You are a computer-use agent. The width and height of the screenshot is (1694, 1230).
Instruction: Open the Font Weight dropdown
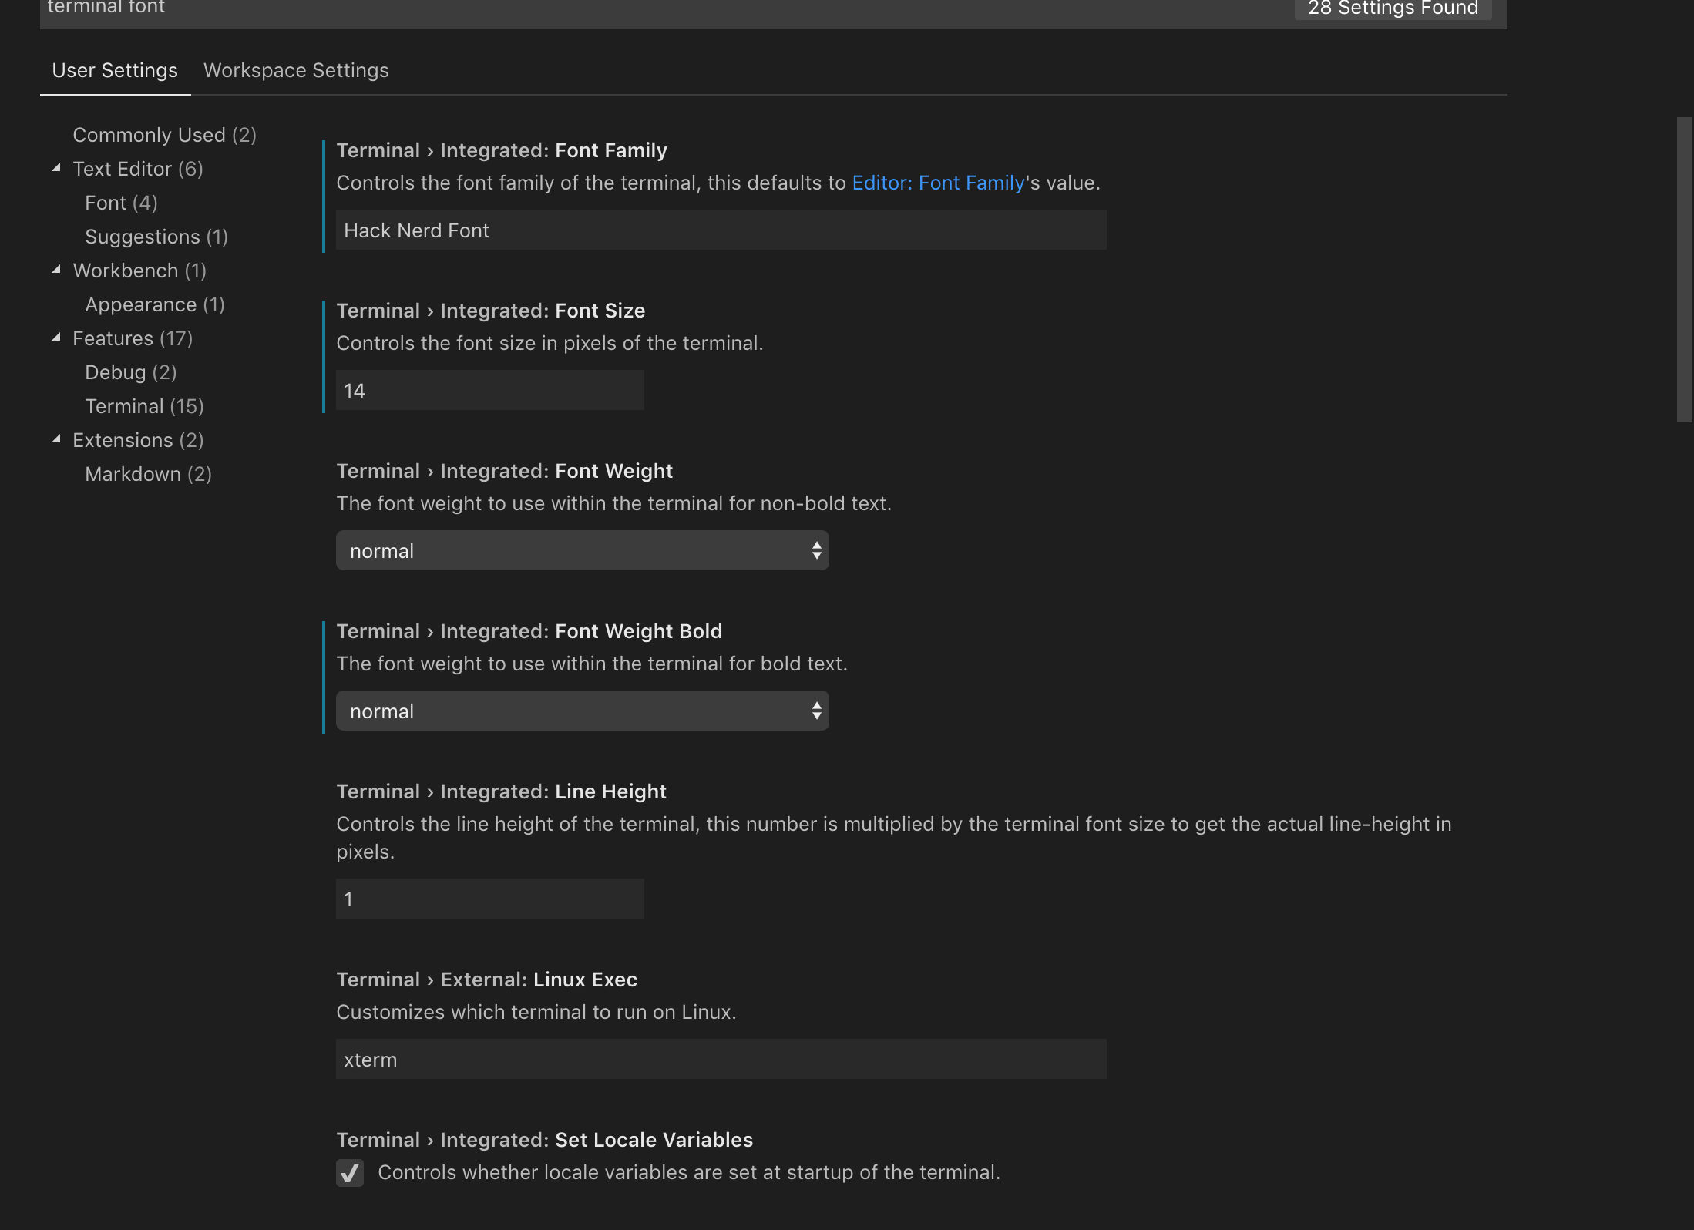[582, 550]
